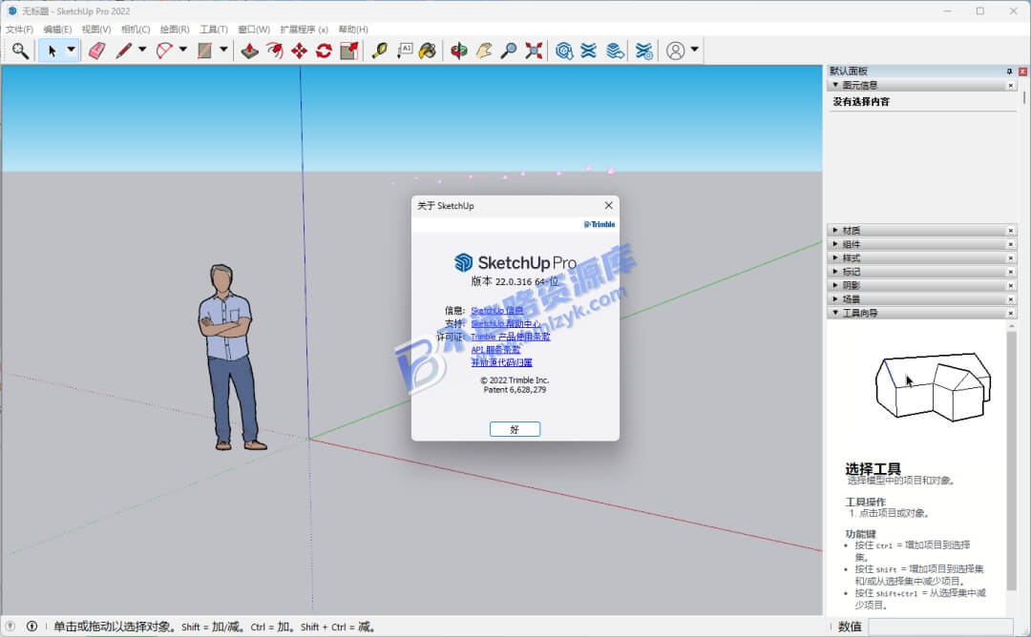Viewport: 1031px width, 637px height.
Task: Expand the 材质 panel
Action: click(835, 230)
